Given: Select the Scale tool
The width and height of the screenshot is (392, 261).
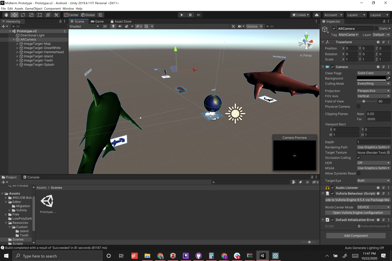Looking at the screenshot, I should (31, 15).
